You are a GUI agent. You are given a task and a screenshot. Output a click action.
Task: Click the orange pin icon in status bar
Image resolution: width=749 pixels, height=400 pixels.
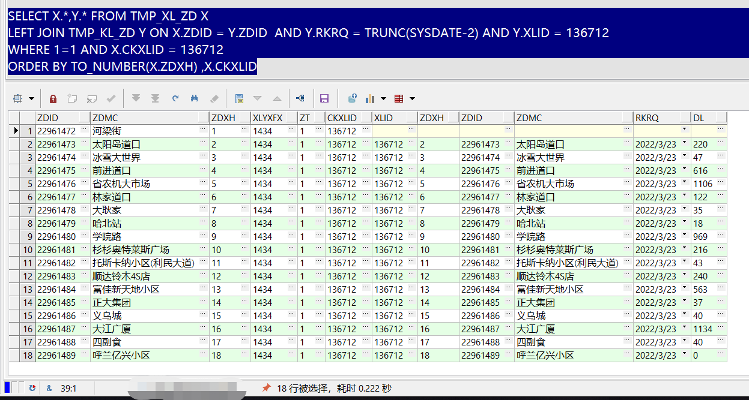pyautogui.click(x=267, y=388)
